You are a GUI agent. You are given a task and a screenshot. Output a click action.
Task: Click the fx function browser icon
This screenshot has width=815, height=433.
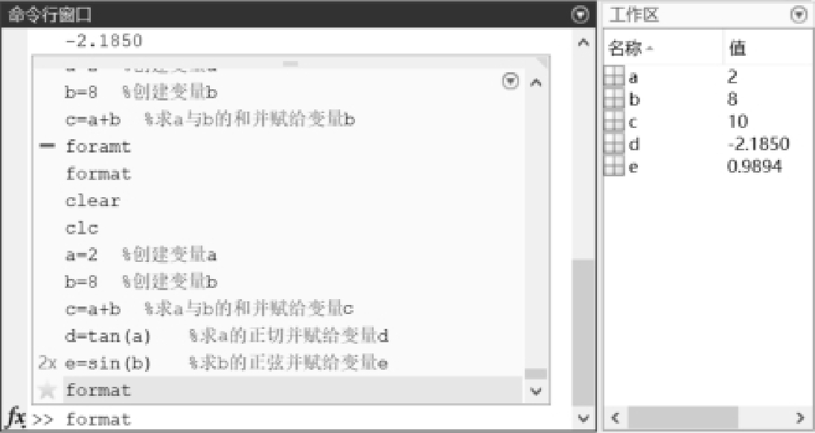[16, 417]
